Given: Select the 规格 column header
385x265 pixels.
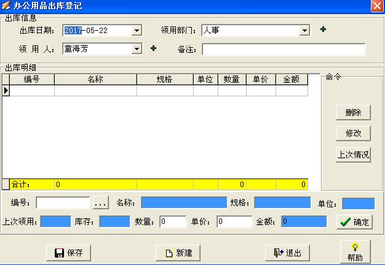Looking at the screenshot, I should (x=165, y=79).
